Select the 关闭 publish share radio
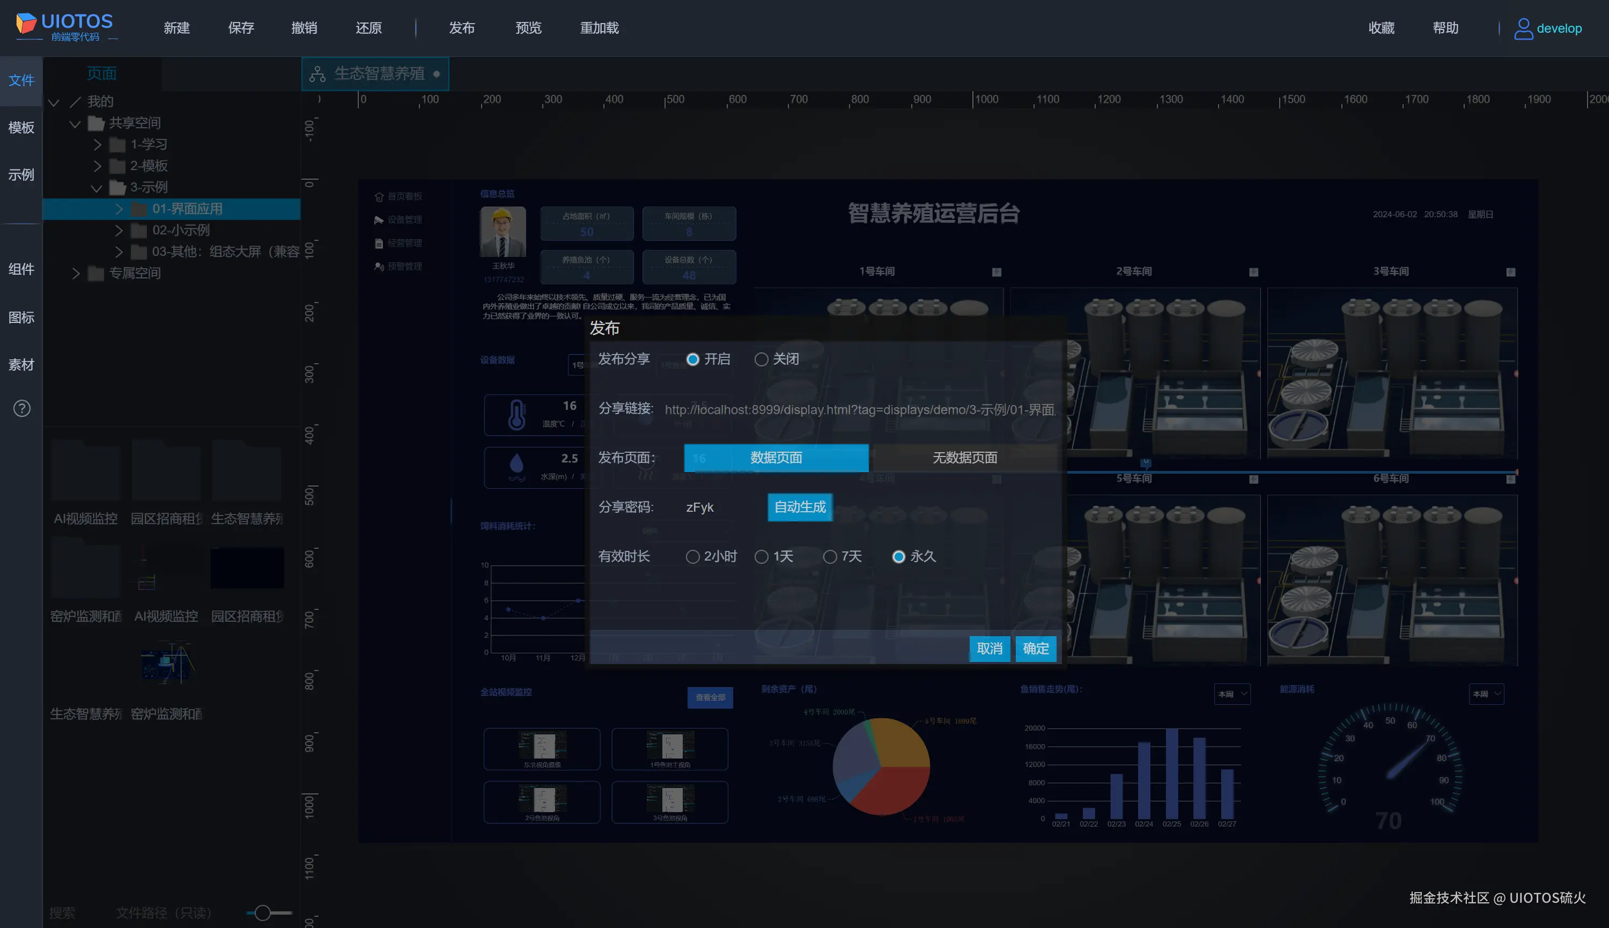Viewport: 1609px width, 928px height. pos(761,359)
